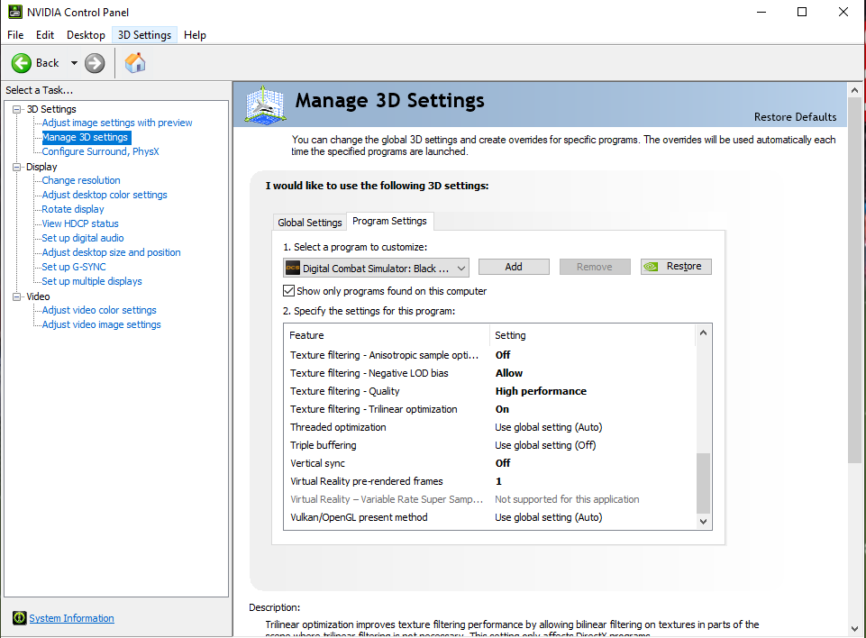Select Virtual Reality pre-rendered frames row

pyautogui.click(x=490, y=481)
